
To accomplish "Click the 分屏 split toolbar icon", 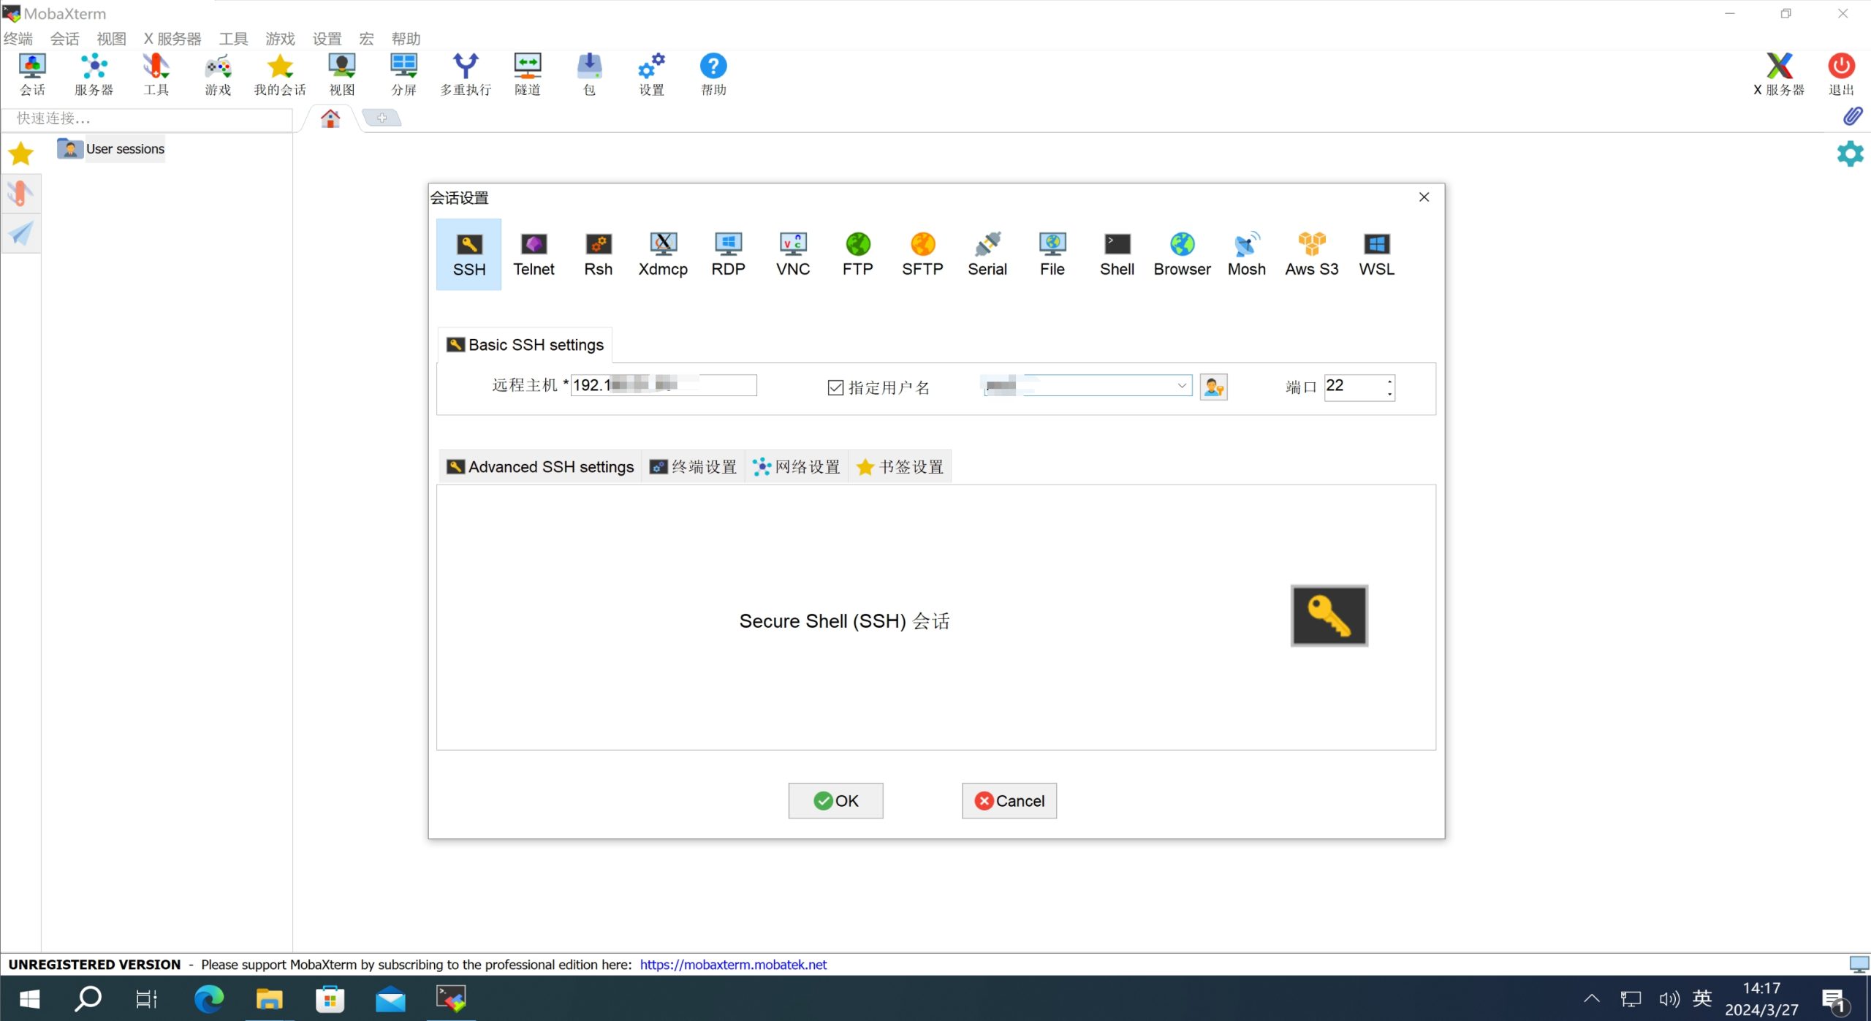I will coord(403,75).
